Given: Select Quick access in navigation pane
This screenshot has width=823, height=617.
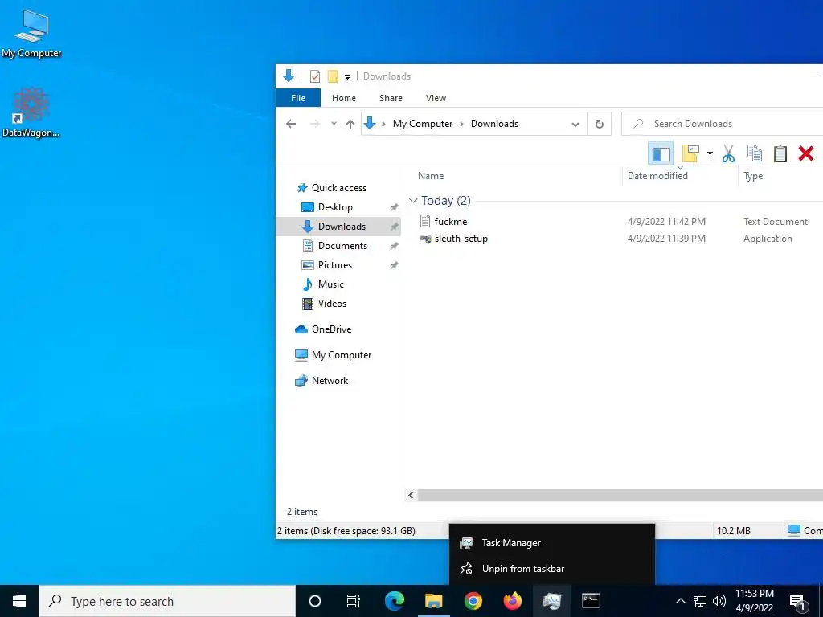Looking at the screenshot, I should pos(339,188).
